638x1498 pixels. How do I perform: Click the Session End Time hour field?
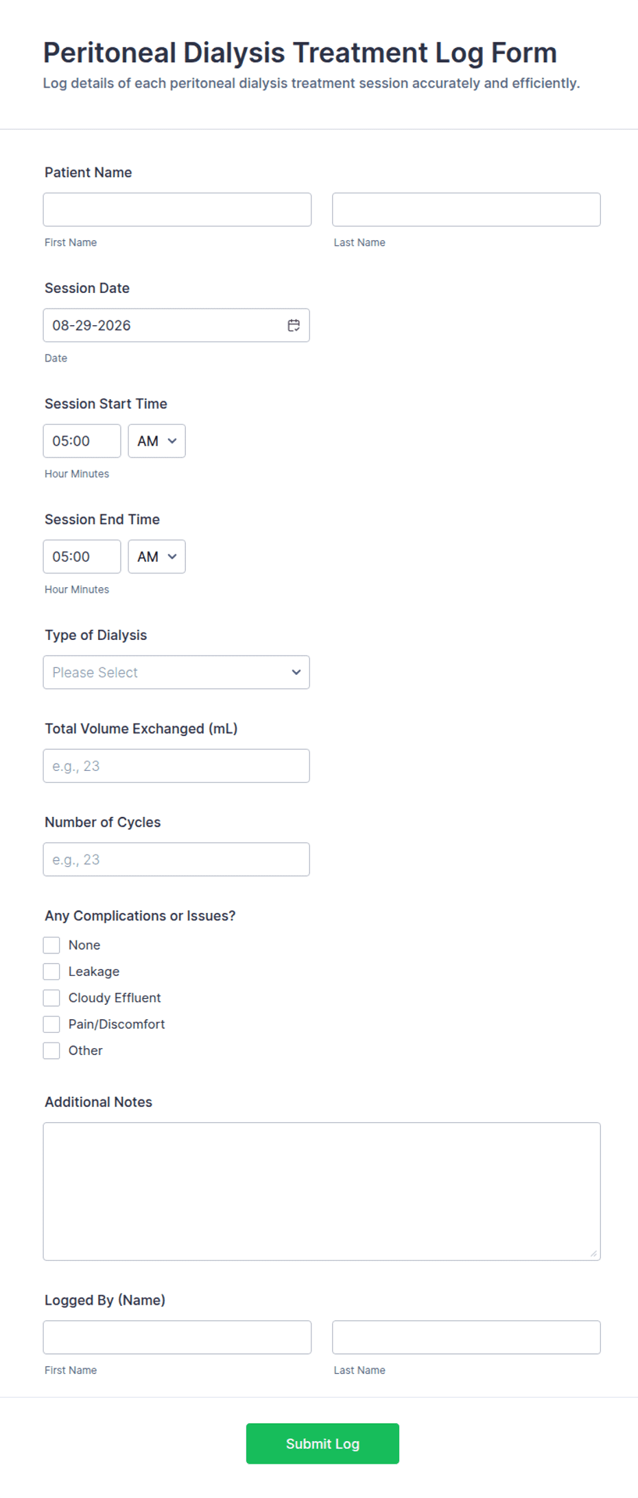(82, 556)
